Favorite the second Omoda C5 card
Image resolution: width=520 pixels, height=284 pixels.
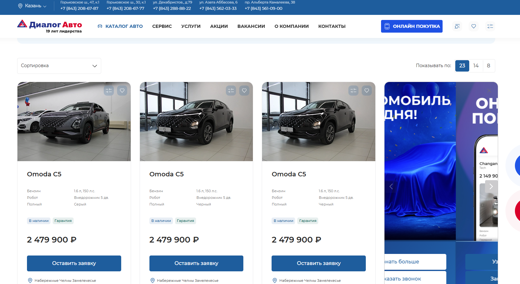click(x=244, y=91)
